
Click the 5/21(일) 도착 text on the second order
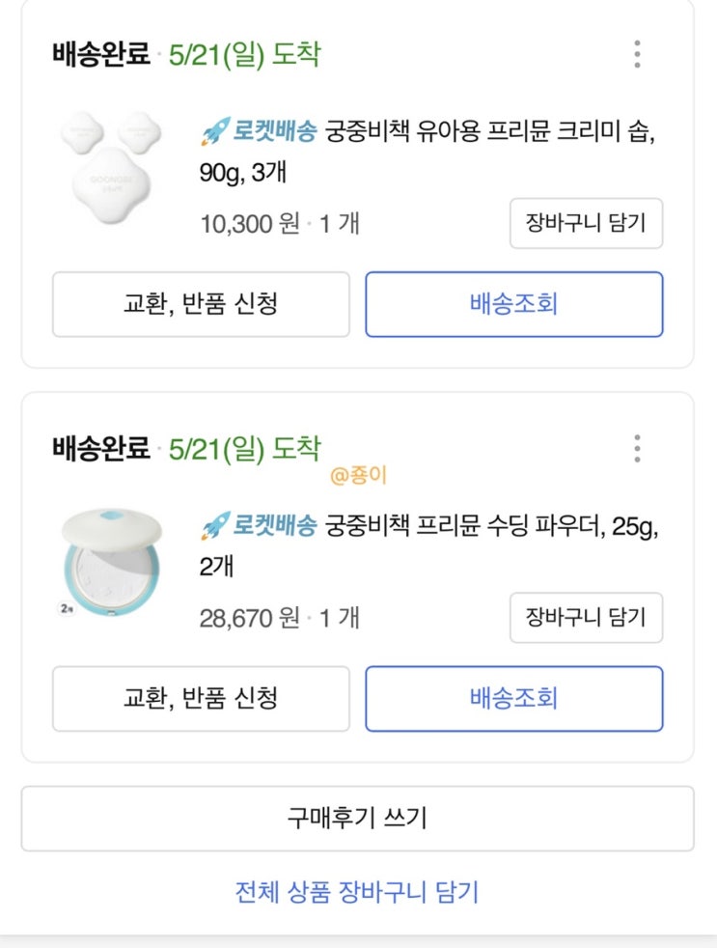pyautogui.click(x=243, y=449)
